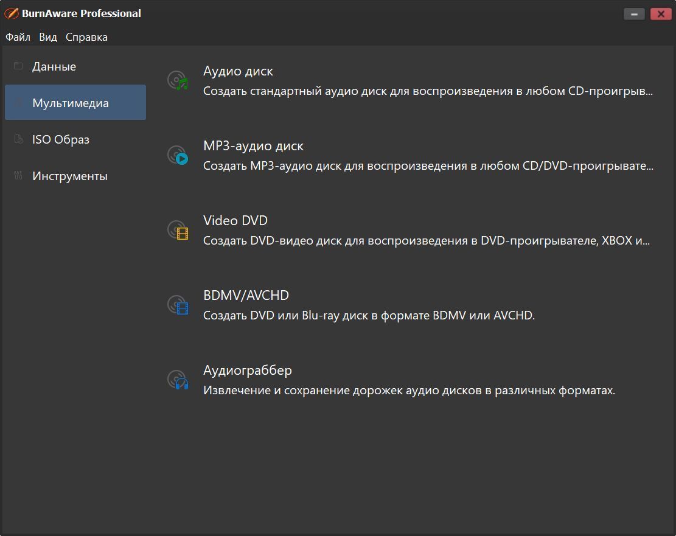
Task: Start a Video DVD project
Action: 235,220
